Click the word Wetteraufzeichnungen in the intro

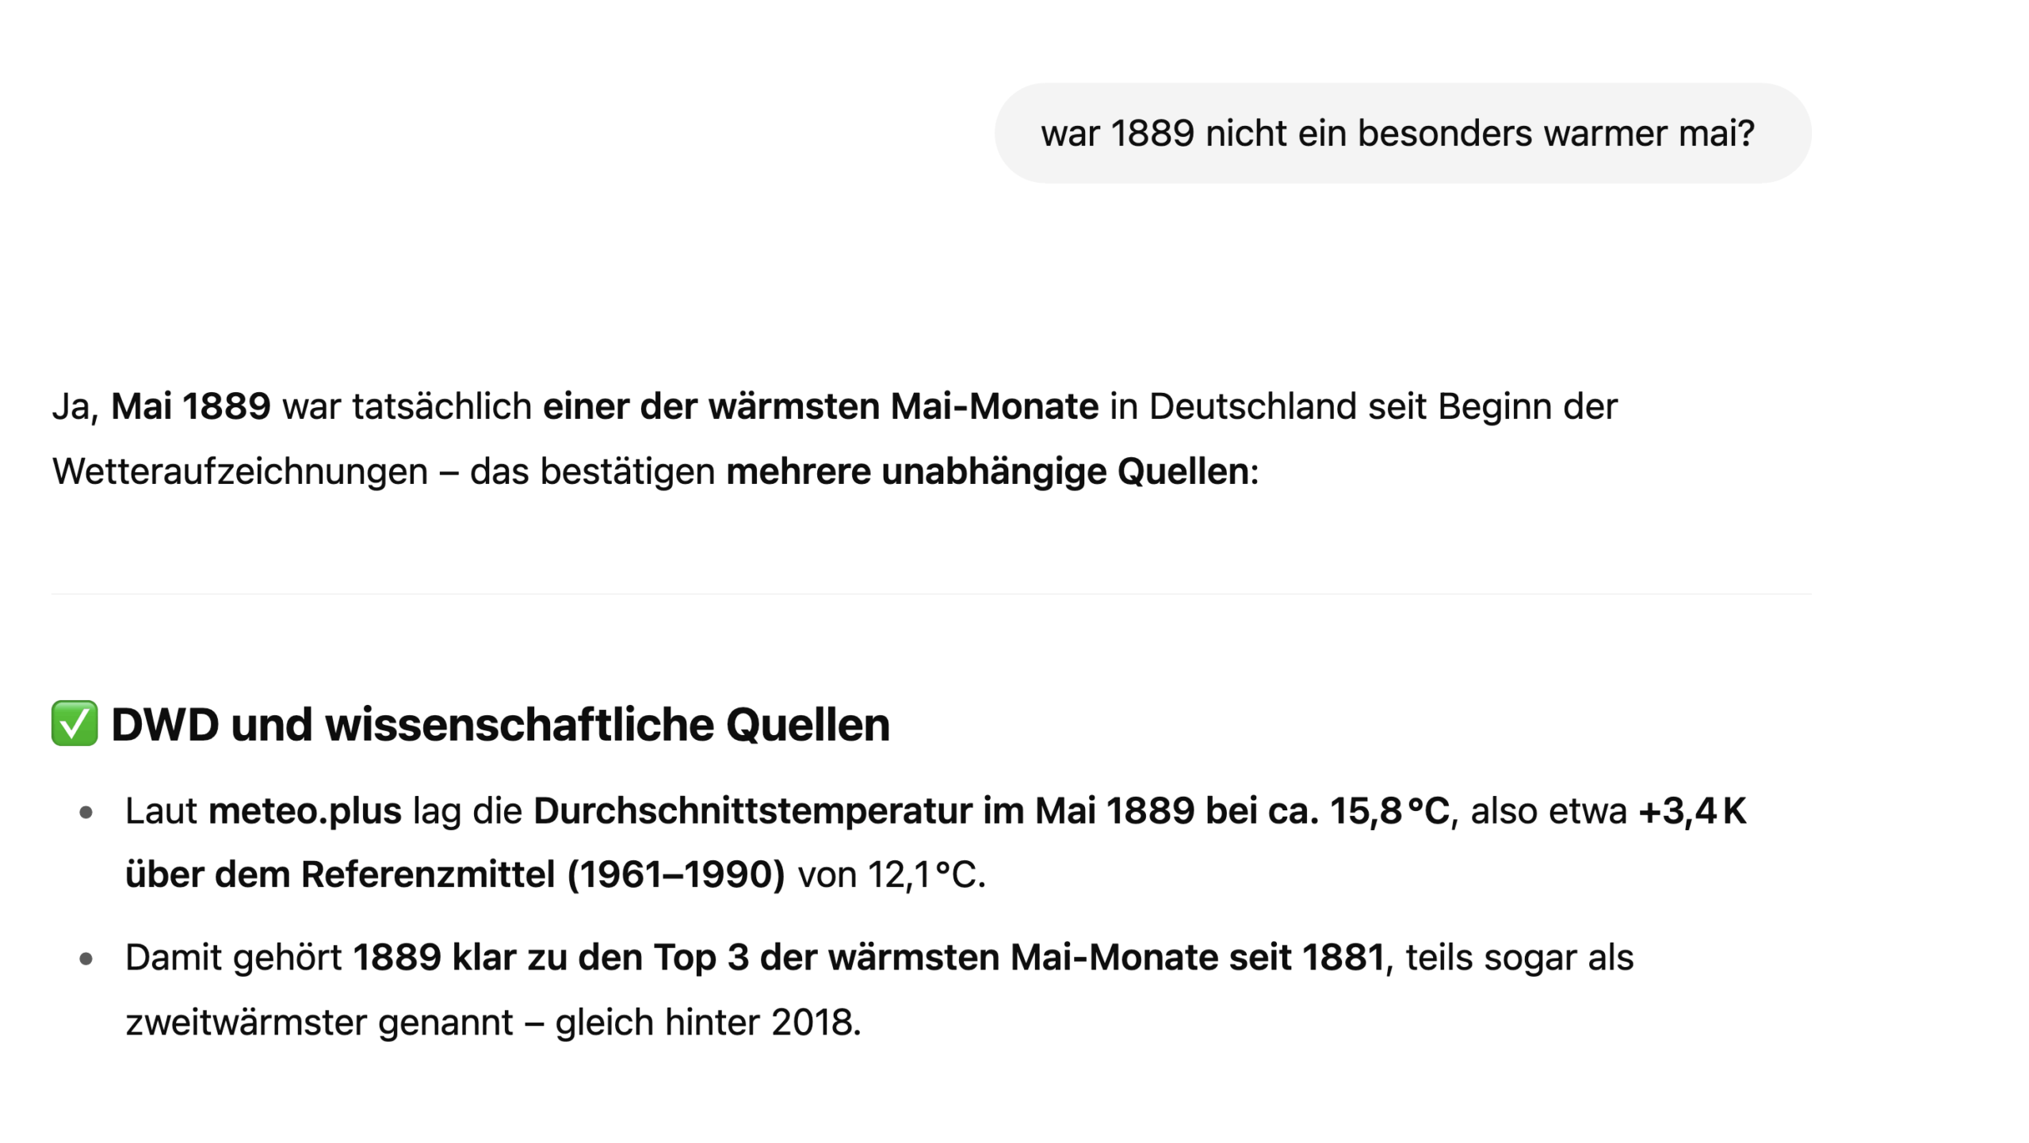point(240,471)
